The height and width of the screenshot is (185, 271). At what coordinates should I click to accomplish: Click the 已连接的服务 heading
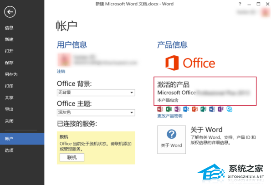tap(77, 124)
